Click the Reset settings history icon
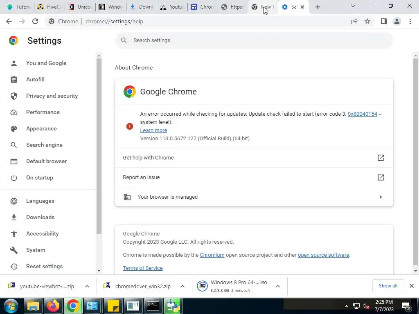The height and width of the screenshot is (314, 419). 14,266
